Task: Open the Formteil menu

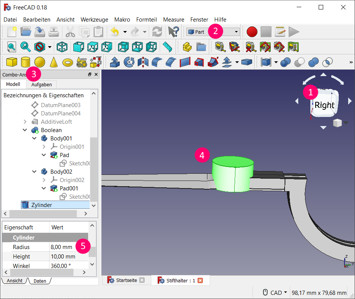Action: (x=146, y=19)
